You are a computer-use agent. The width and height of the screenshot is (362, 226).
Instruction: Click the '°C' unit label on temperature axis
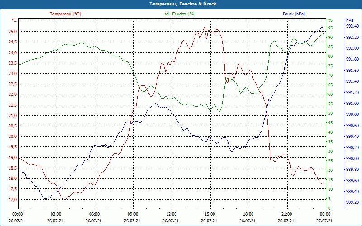click(14, 20)
